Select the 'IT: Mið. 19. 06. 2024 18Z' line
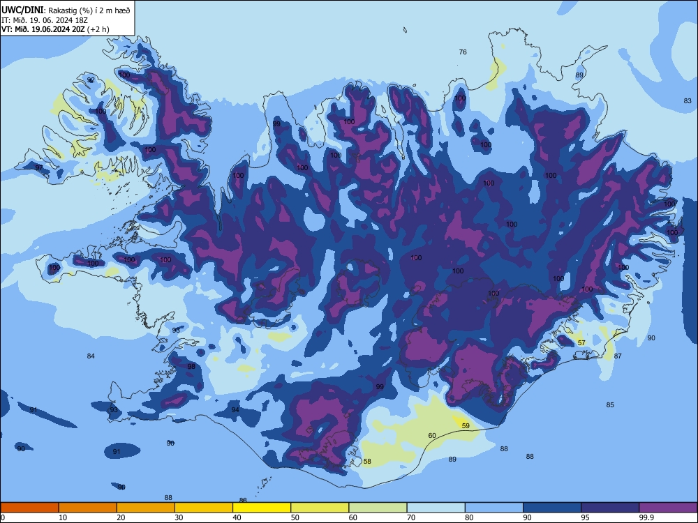This screenshot has width=698, height=523. (x=45, y=20)
